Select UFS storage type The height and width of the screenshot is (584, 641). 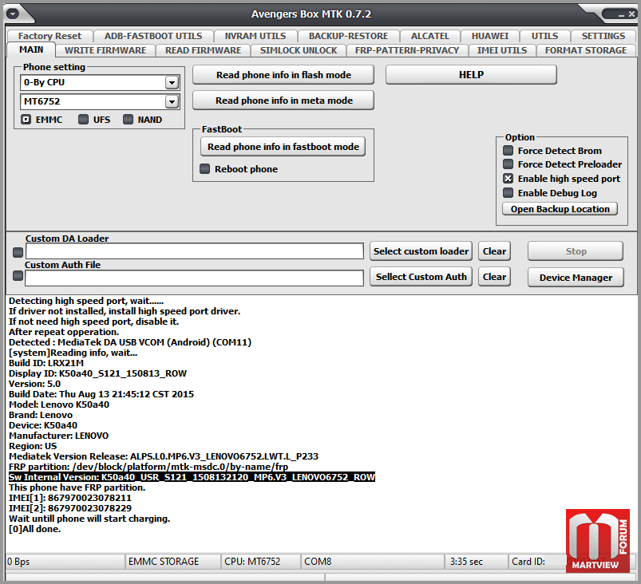click(83, 120)
